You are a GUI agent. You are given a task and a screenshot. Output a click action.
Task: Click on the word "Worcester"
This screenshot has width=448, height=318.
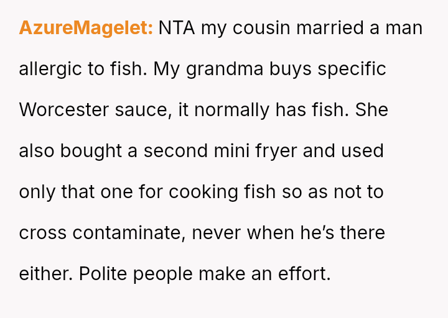coord(64,110)
